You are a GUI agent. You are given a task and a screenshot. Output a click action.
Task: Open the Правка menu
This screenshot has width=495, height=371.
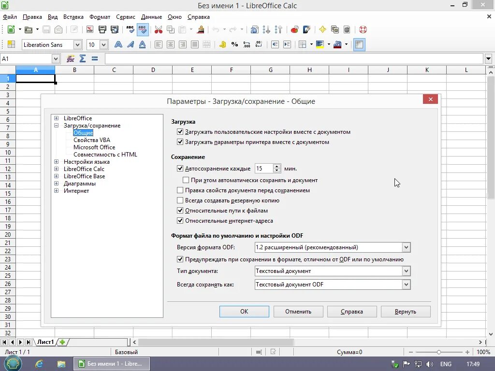(32, 17)
